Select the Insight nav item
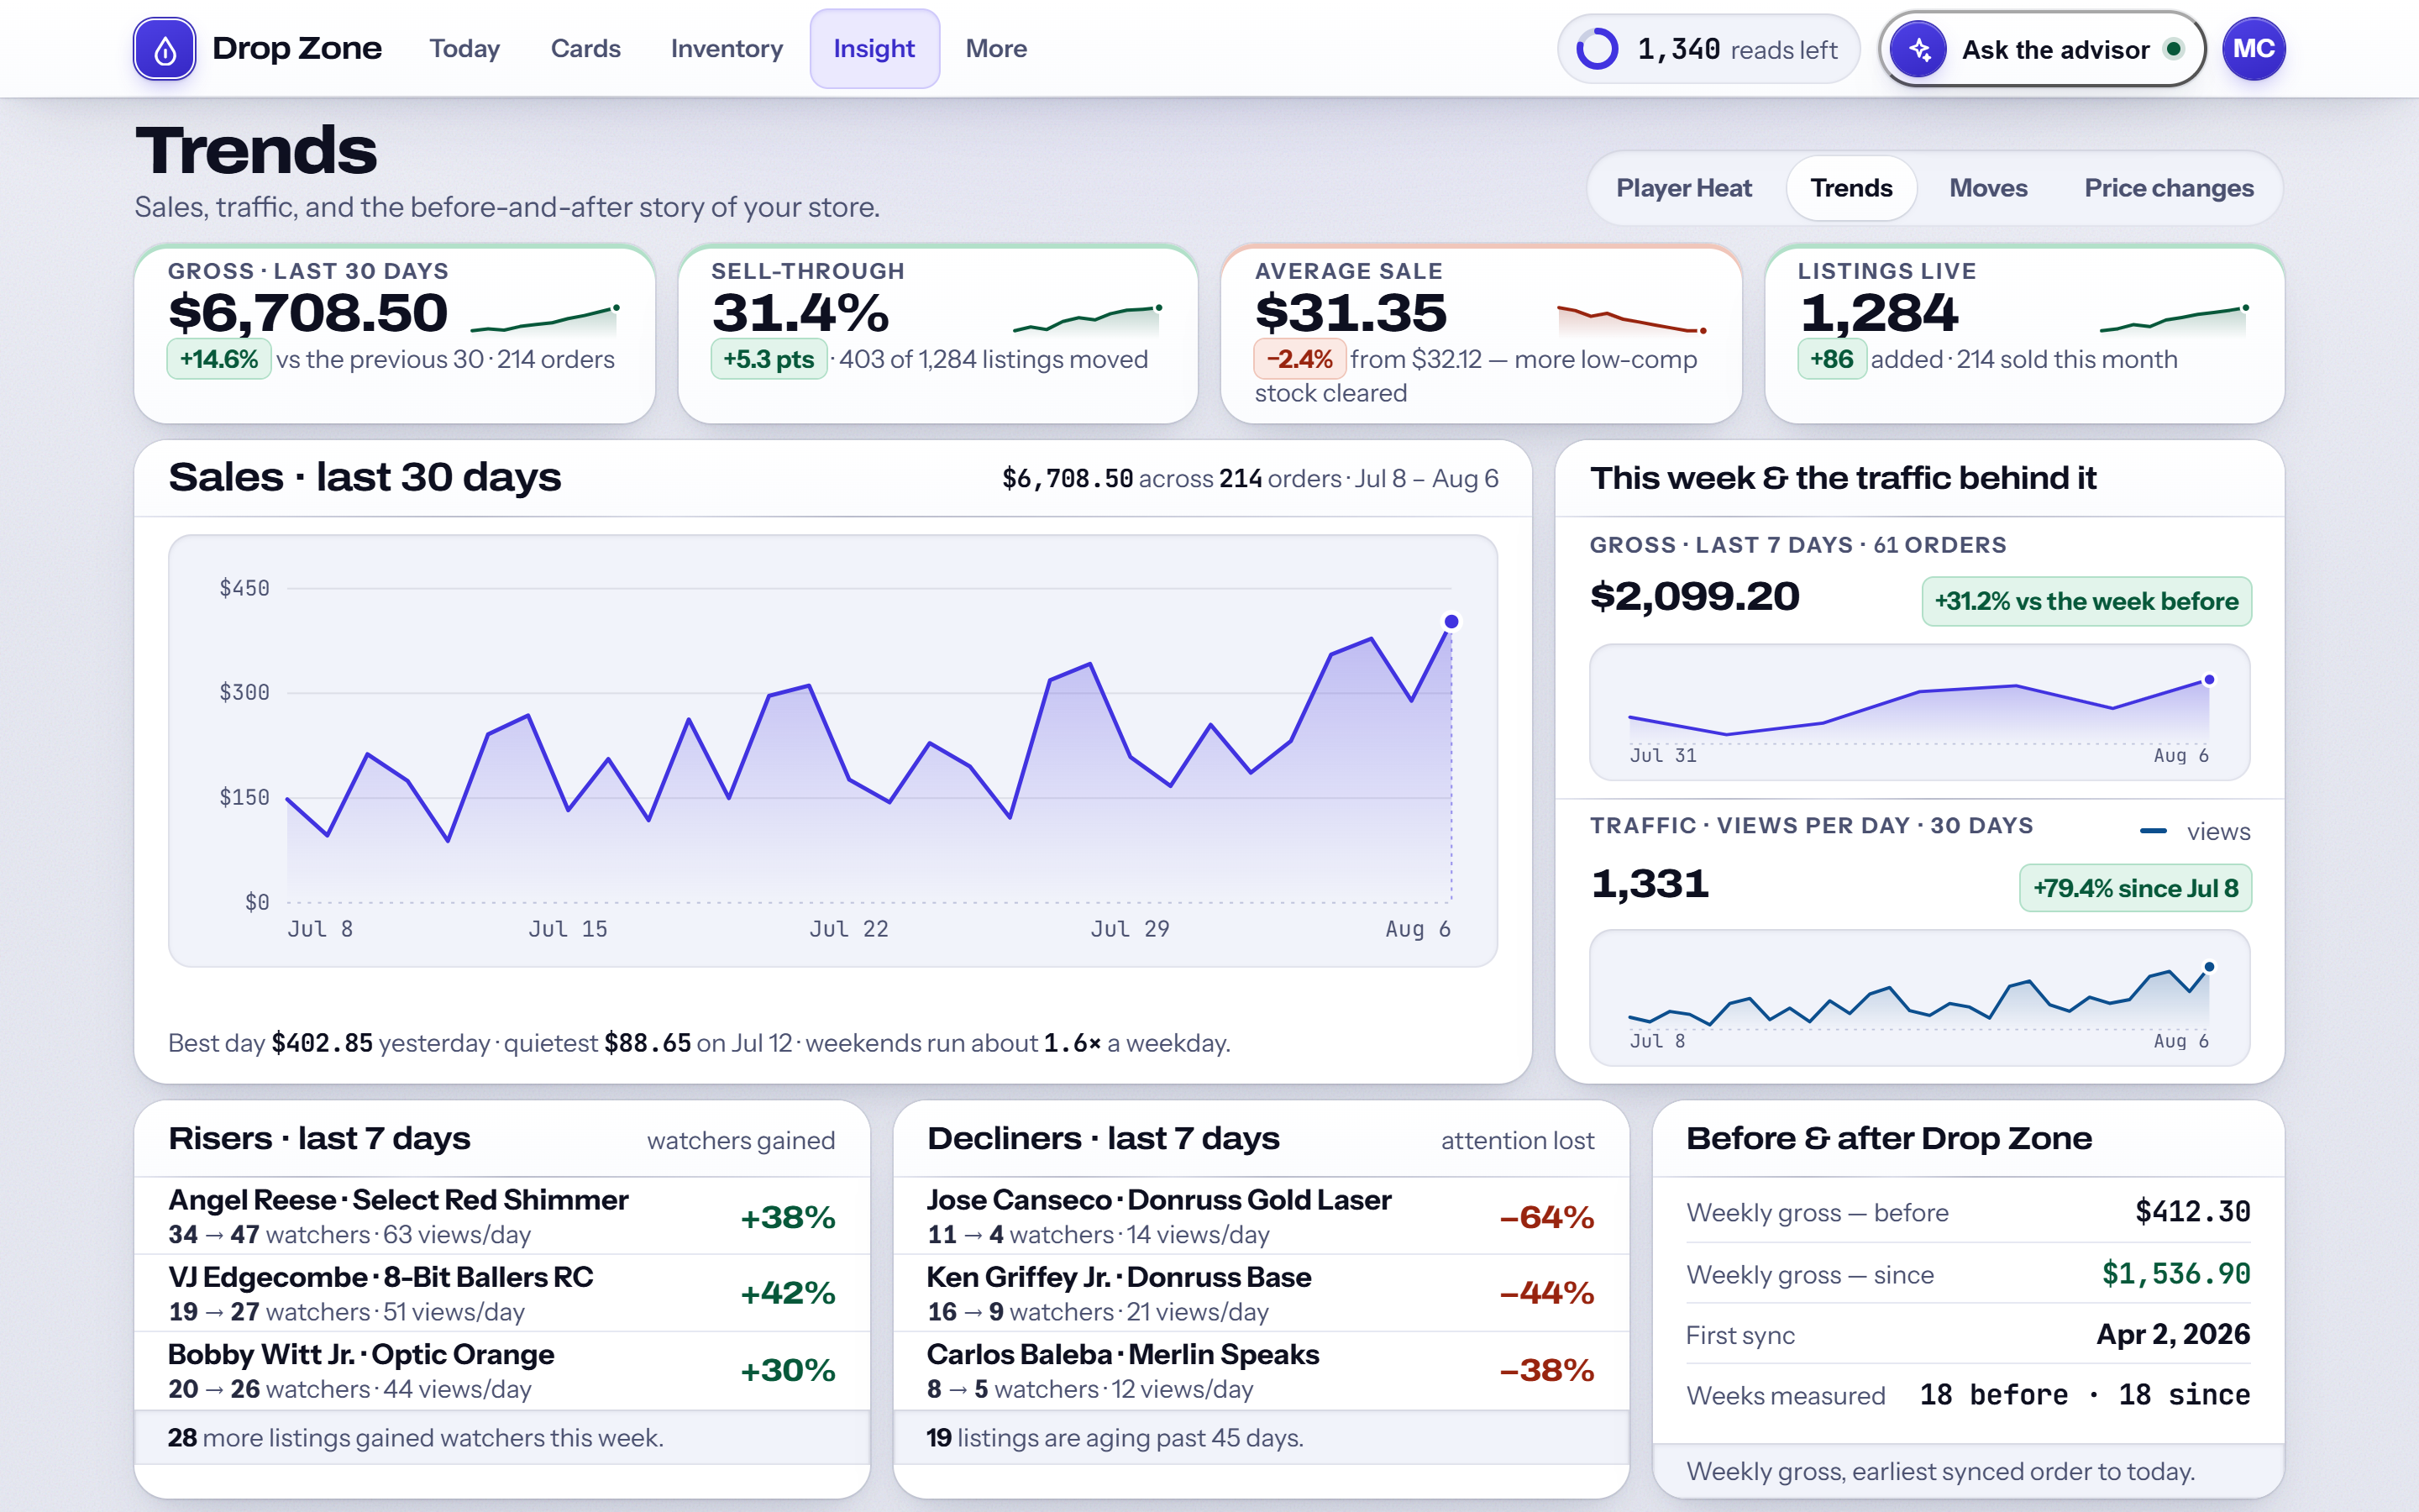This screenshot has width=2419, height=1512. coord(874,49)
